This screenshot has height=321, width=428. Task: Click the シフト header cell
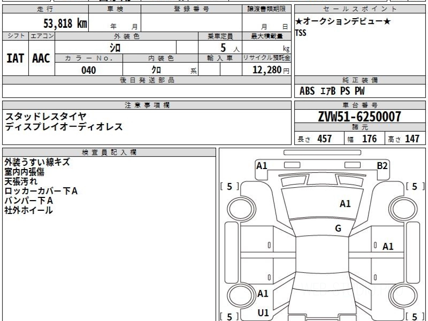tap(16, 36)
